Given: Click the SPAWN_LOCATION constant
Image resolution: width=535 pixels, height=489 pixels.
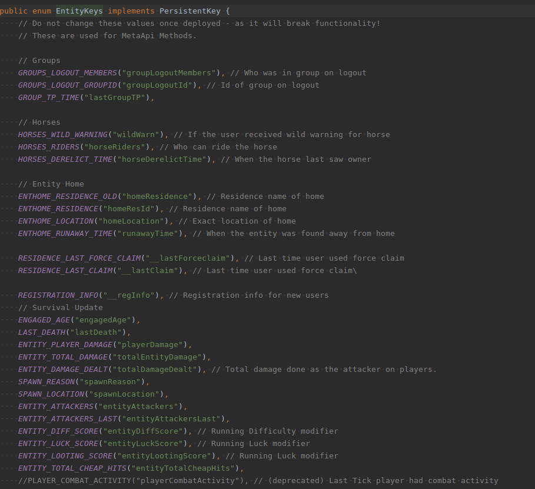Looking at the screenshot, I should (x=51, y=394).
